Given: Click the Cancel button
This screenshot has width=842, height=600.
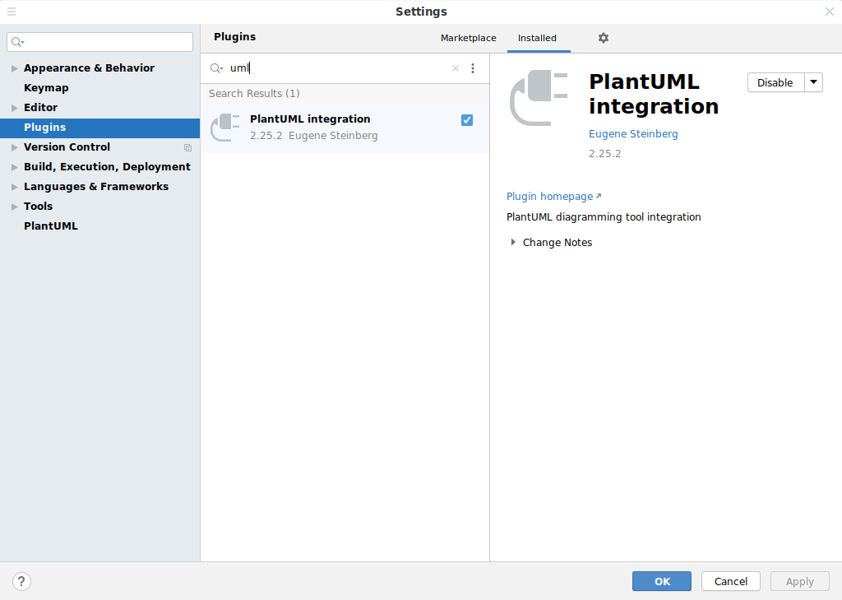Looking at the screenshot, I should tap(730, 581).
